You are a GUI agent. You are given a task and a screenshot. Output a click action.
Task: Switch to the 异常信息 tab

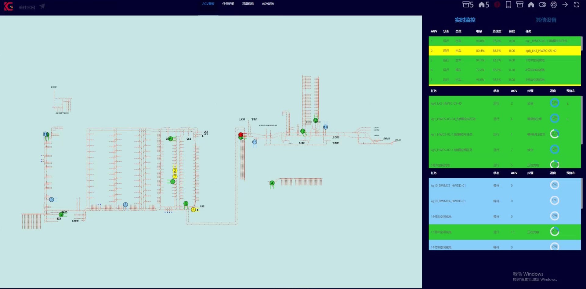coord(248,4)
